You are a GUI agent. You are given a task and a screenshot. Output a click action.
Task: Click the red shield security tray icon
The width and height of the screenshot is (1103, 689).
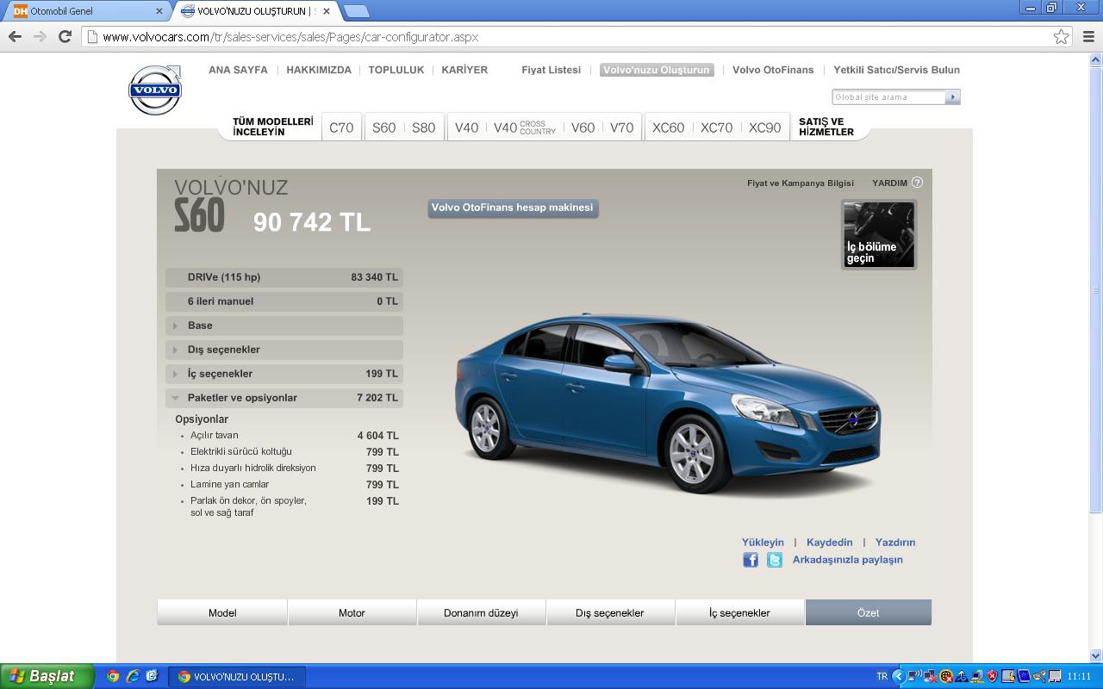pos(993,676)
